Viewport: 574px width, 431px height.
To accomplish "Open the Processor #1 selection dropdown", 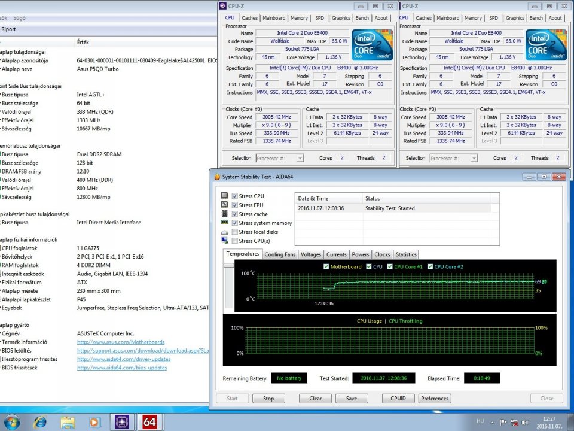I will coord(280,158).
